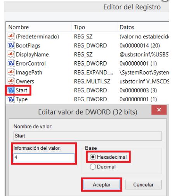This screenshot has width=172, height=196.
Task: Click Type's 0x00000001 (1) data cell
Action: tap(138, 99)
